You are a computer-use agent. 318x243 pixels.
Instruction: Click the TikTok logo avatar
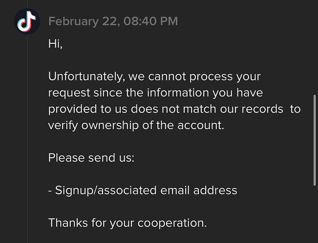[27, 21]
